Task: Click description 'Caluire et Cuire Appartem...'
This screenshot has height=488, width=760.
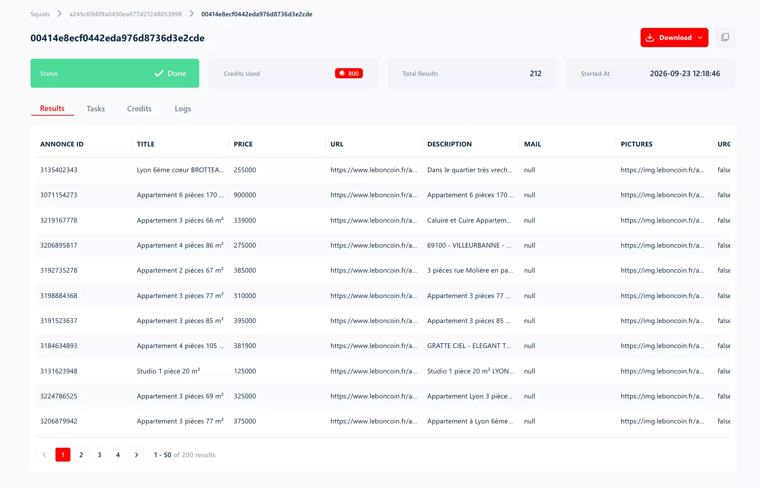Action: pyautogui.click(x=469, y=220)
